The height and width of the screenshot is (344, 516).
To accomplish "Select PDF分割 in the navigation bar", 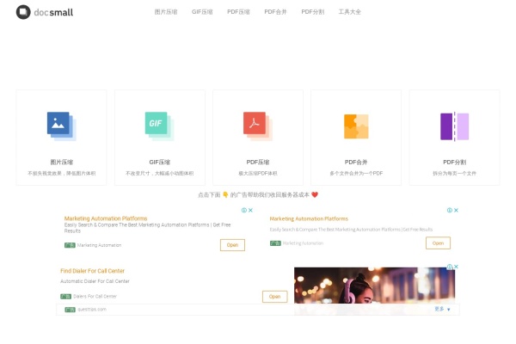I will 312,12.
